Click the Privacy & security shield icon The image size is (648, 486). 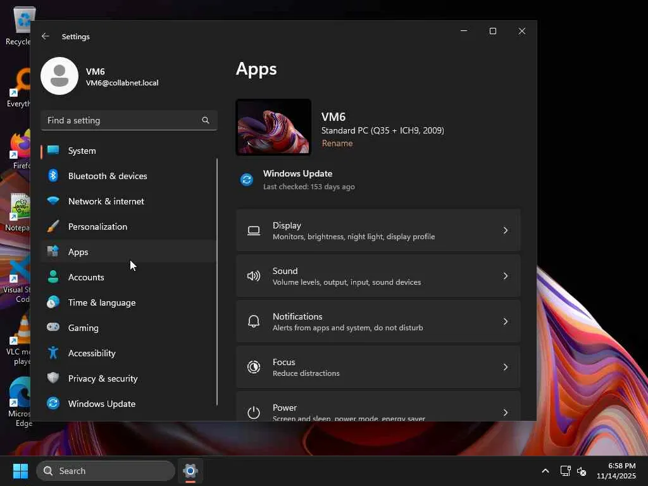(54, 378)
